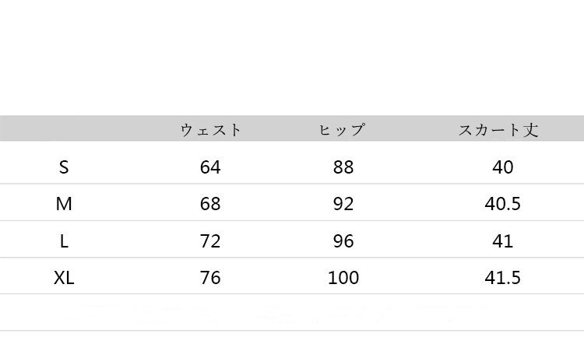Click the ウェスト column header
Screen dimensions: 584x337
pyautogui.click(x=210, y=130)
